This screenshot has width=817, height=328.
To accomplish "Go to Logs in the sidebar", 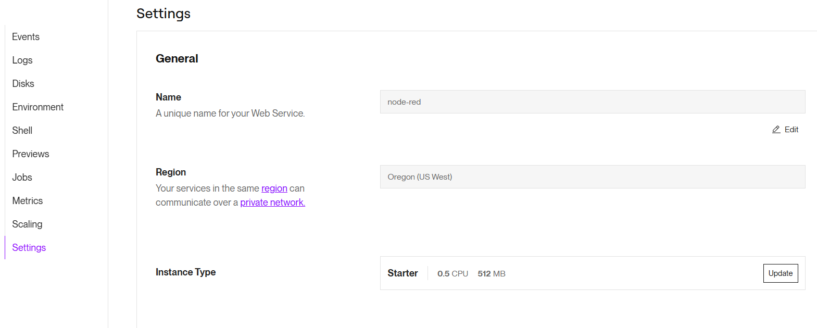I will [x=22, y=60].
